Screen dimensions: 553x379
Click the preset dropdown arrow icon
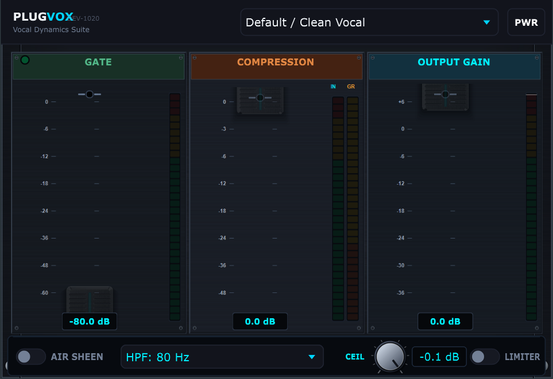click(x=487, y=22)
